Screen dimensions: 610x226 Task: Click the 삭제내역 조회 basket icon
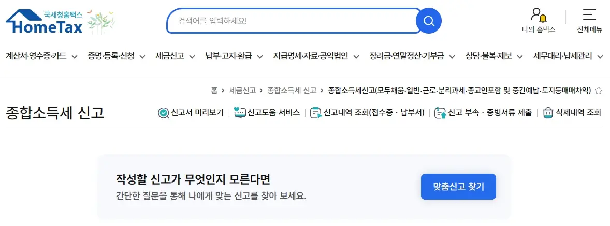tap(548, 113)
